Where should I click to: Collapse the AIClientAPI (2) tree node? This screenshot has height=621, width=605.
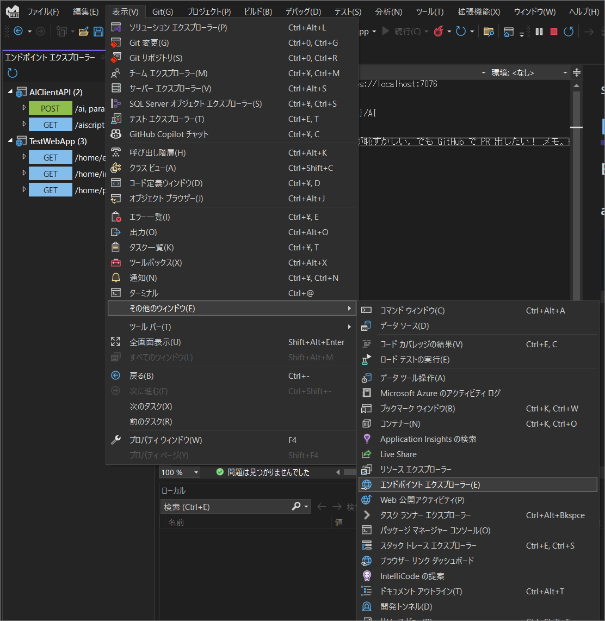tap(10, 91)
